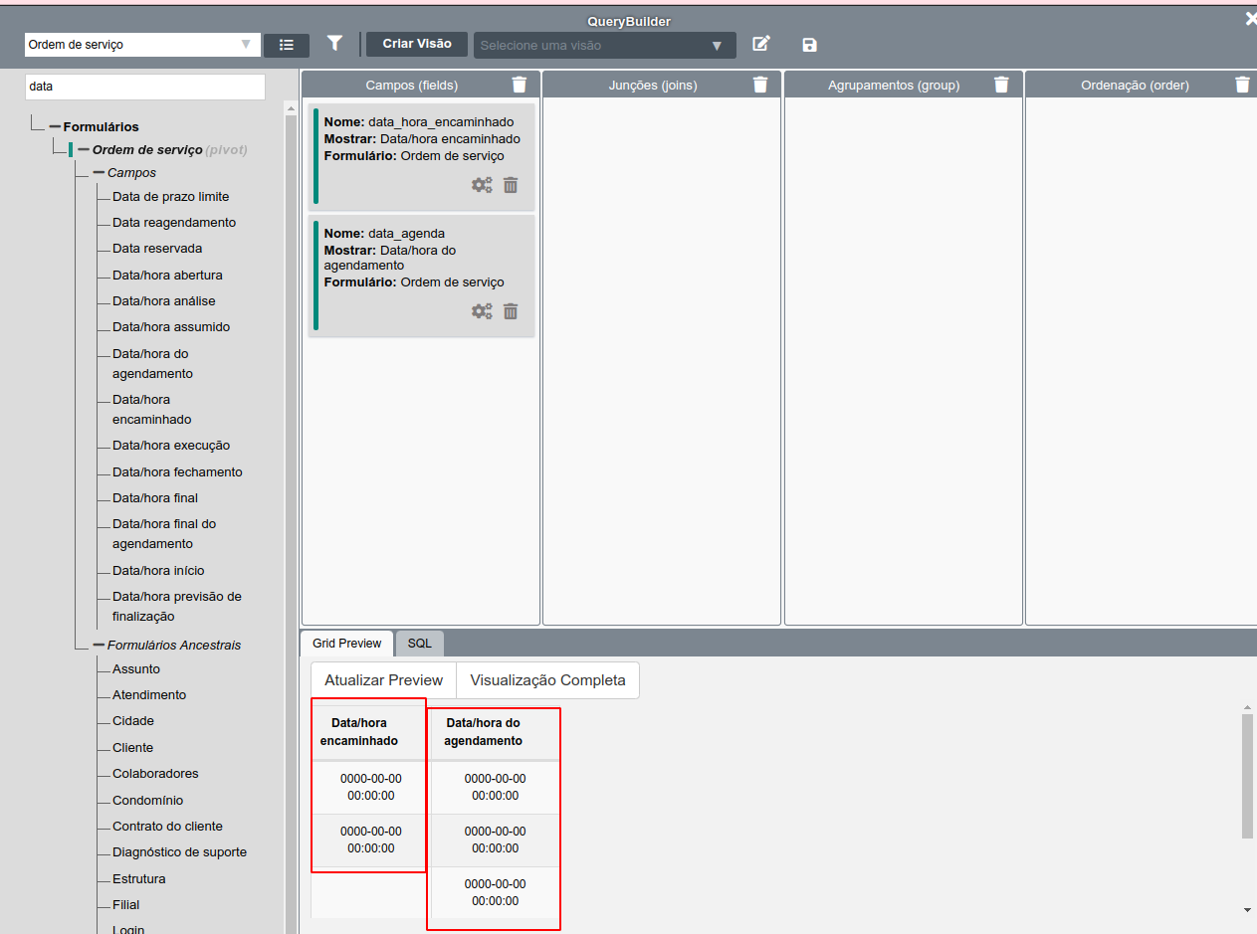This screenshot has width=1257, height=934.
Task: Delete data_hora_encaminhado field with its trash icon
Action: coord(510,184)
